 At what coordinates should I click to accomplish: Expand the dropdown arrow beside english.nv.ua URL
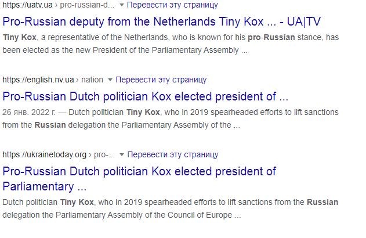point(110,80)
